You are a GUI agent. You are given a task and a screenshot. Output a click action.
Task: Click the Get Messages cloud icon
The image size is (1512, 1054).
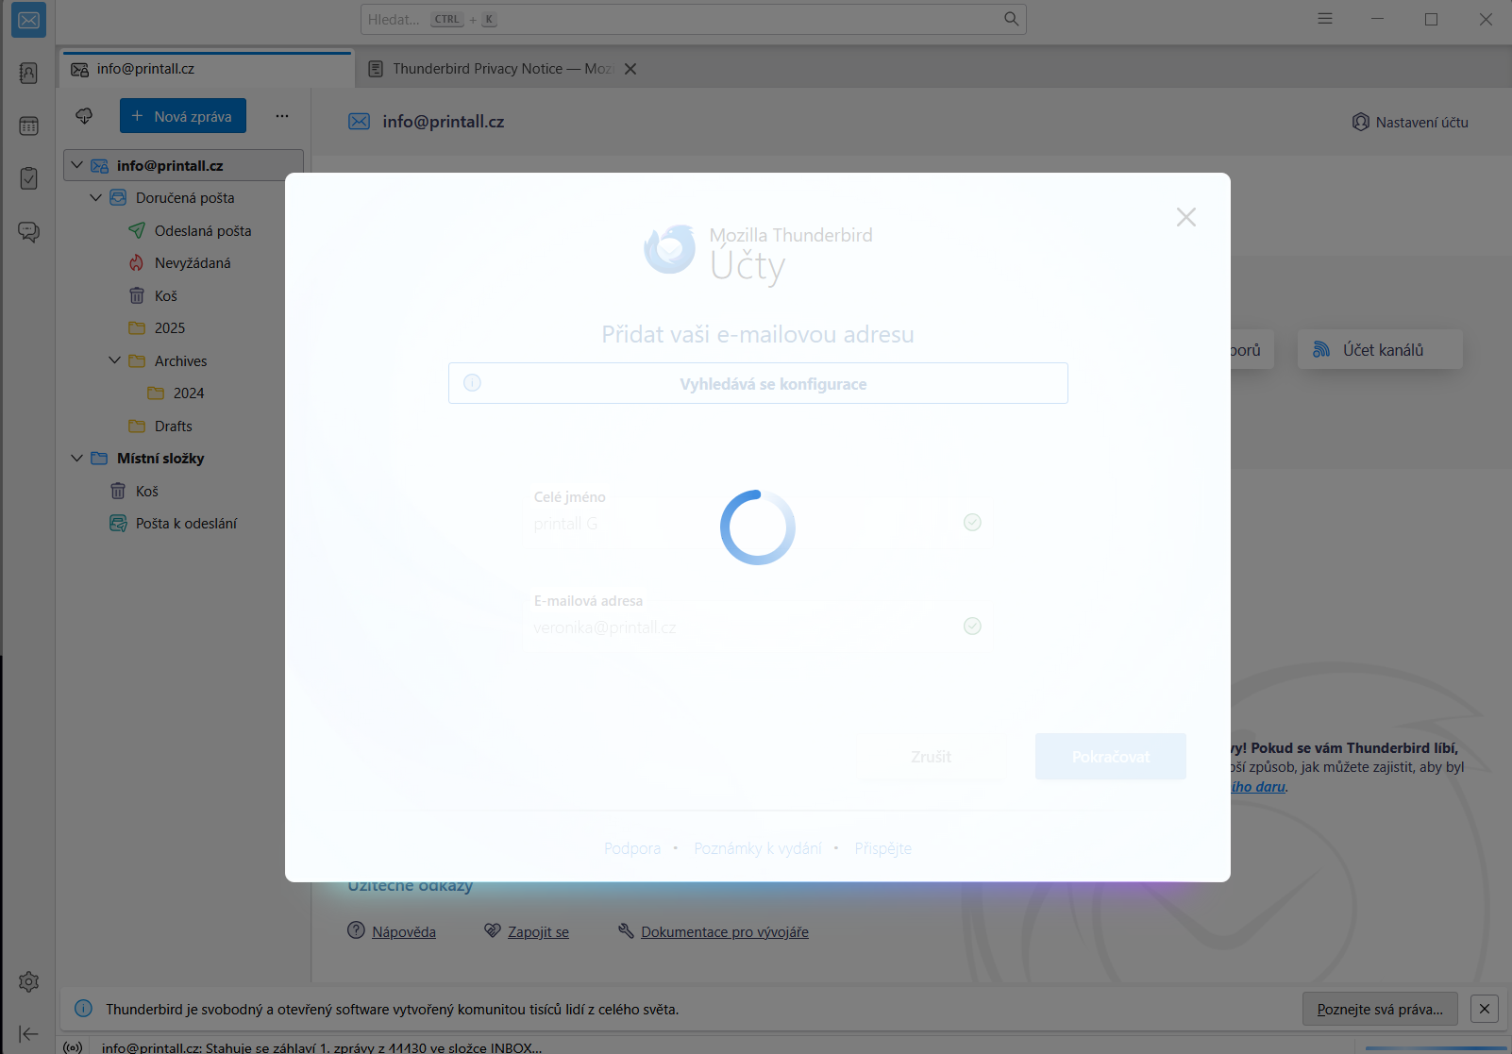tap(84, 116)
